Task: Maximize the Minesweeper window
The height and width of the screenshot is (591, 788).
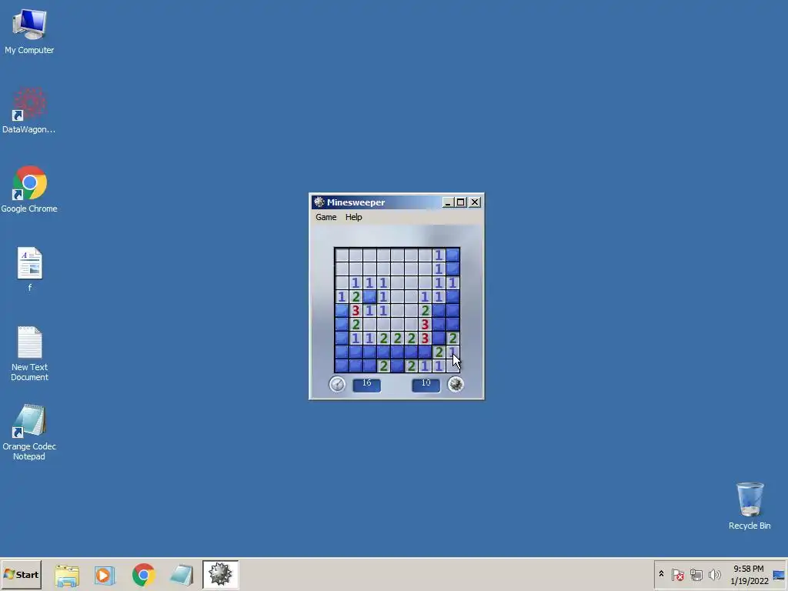Action: (x=460, y=202)
